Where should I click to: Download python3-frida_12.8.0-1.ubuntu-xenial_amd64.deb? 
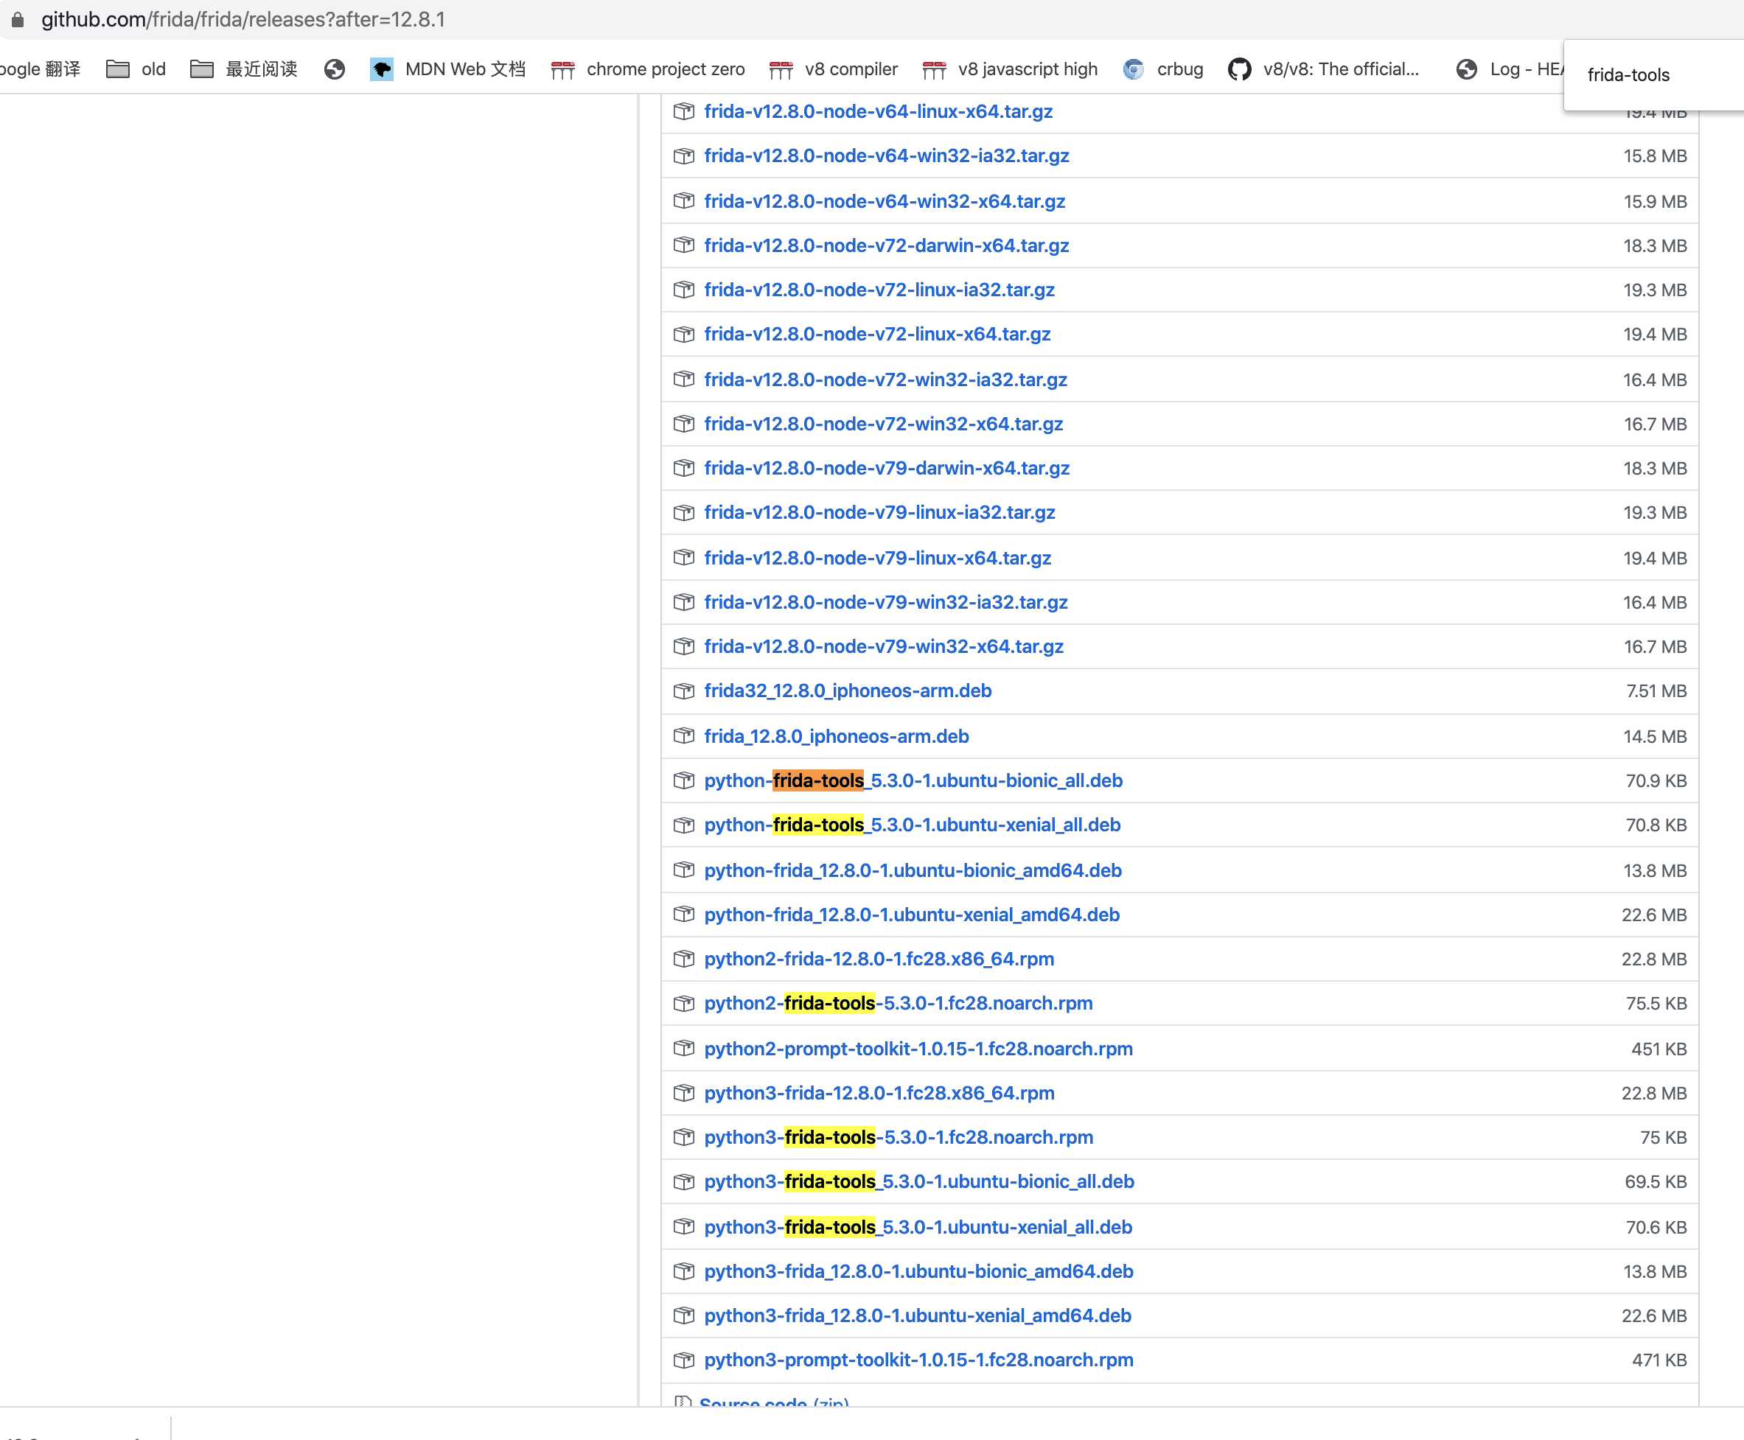917,1315
